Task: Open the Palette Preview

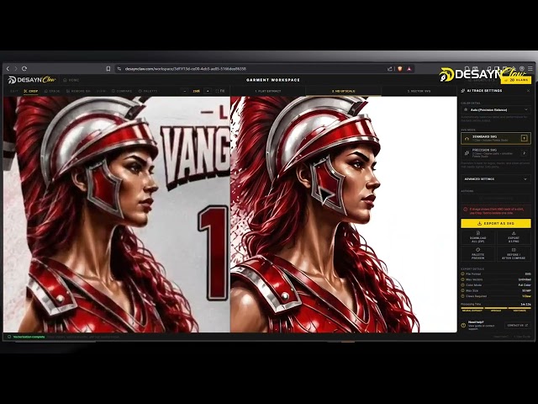Action: coord(478,254)
